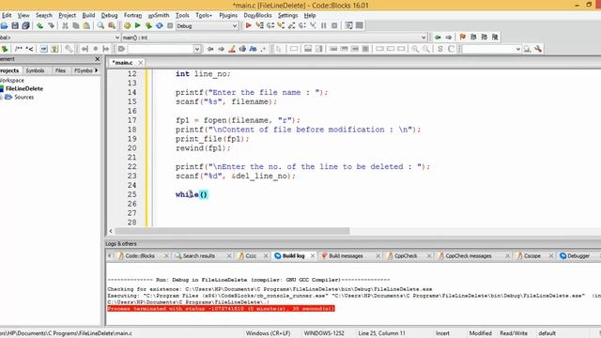Click the Save file icon
The width and height of the screenshot is (601, 338).
pos(15,25)
